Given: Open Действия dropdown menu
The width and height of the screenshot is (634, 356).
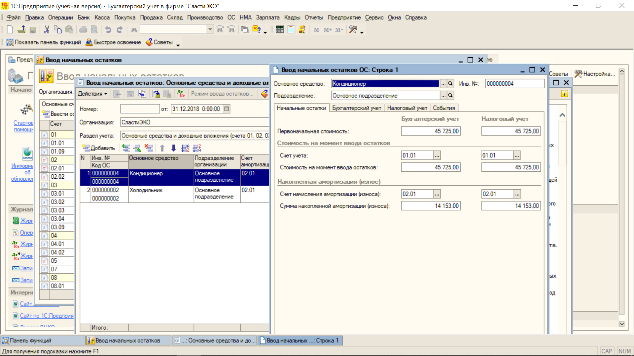Looking at the screenshot, I should [x=92, y=94].
